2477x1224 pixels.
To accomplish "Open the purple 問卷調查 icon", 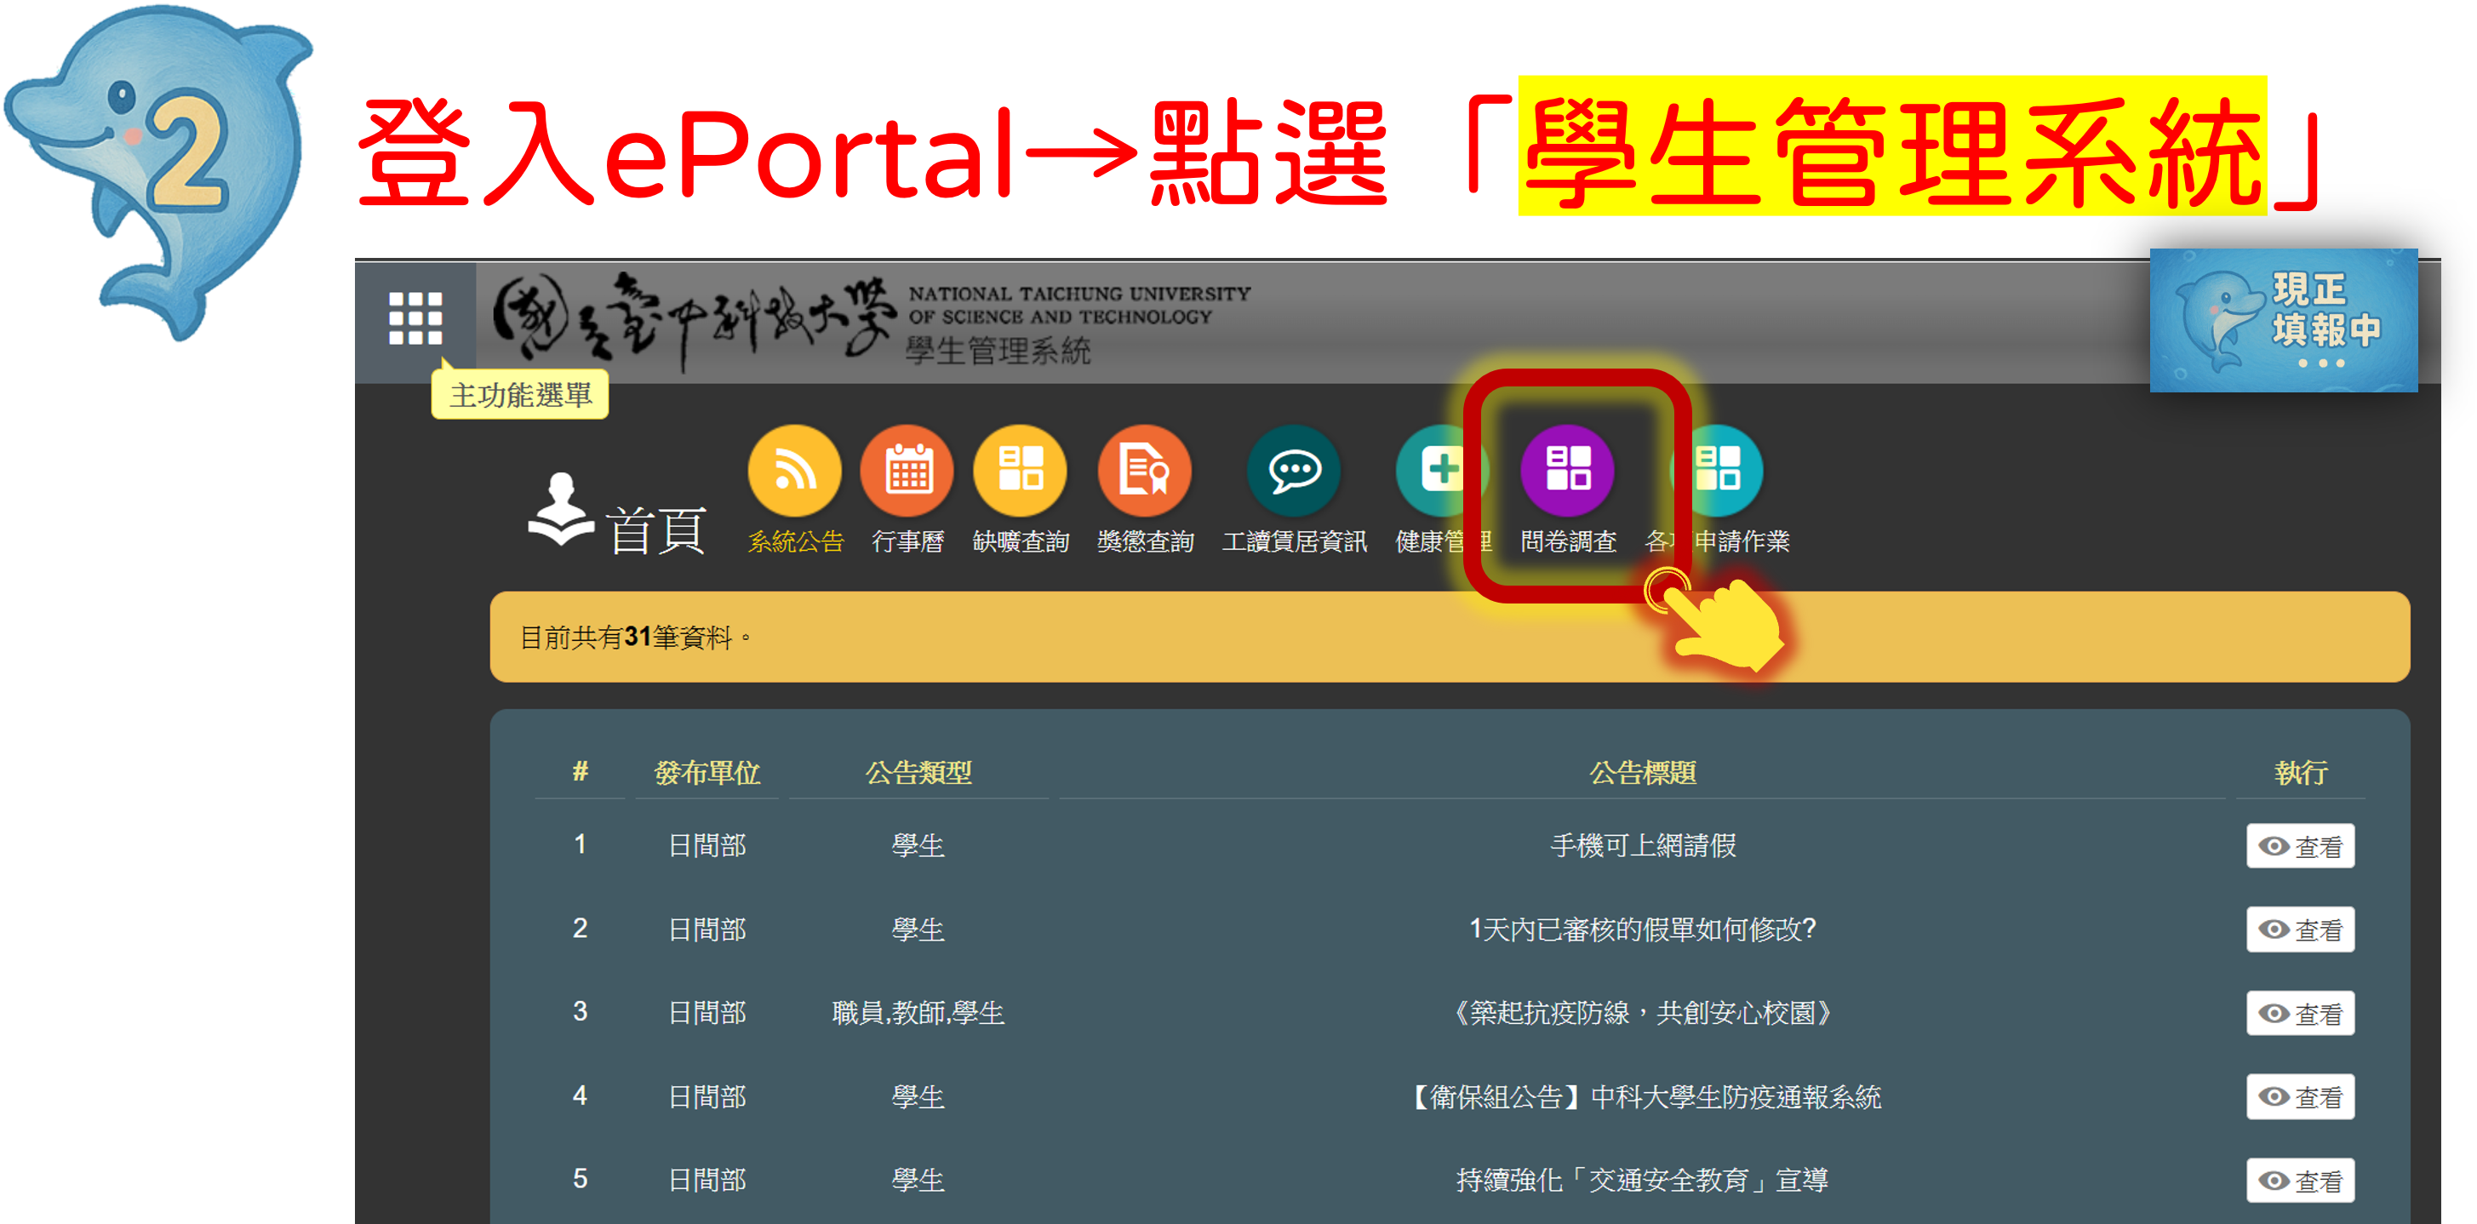I will [x=1567, y=470].
